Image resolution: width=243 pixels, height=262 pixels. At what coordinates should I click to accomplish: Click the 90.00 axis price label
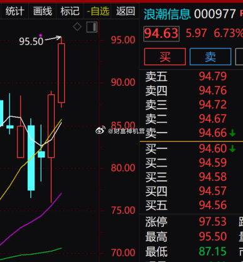(123, 82)
